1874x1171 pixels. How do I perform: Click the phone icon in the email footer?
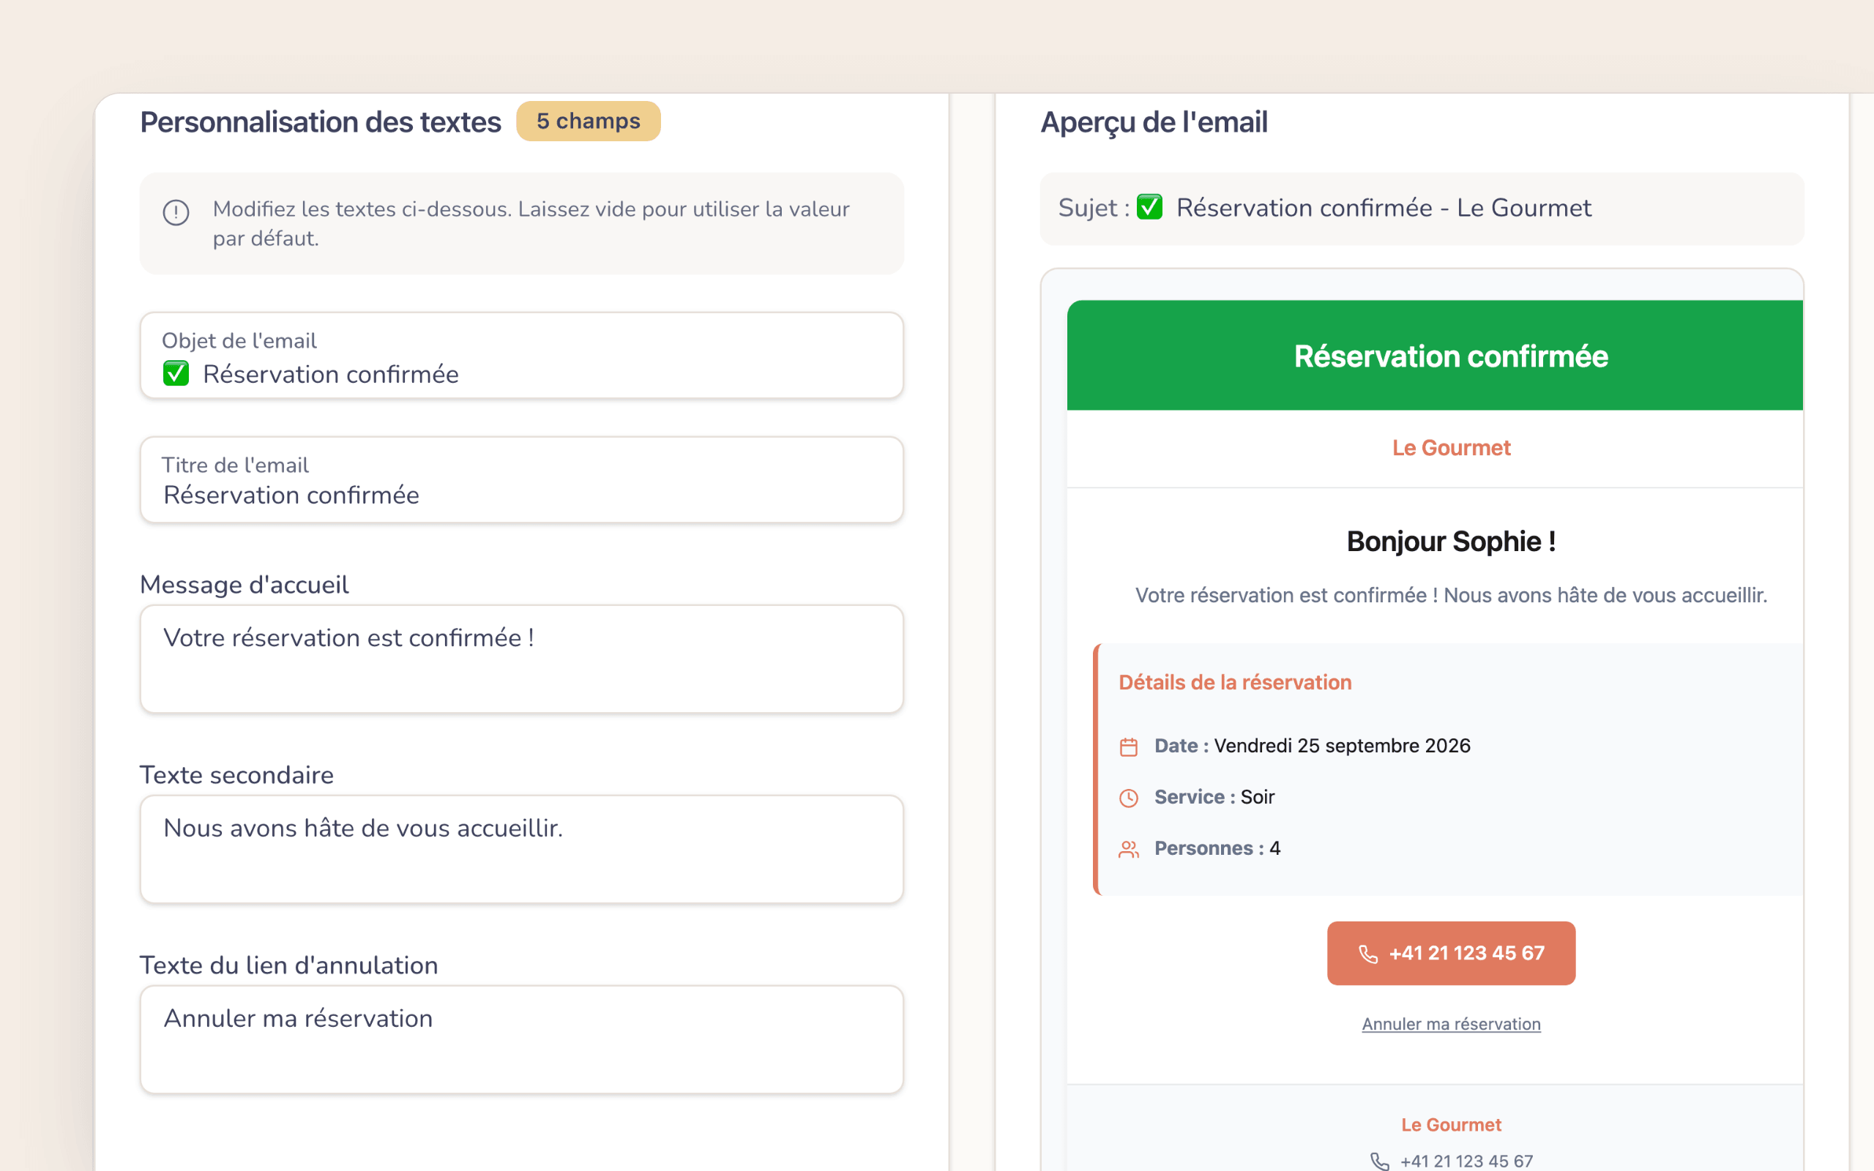[x=1380, y=1161]
